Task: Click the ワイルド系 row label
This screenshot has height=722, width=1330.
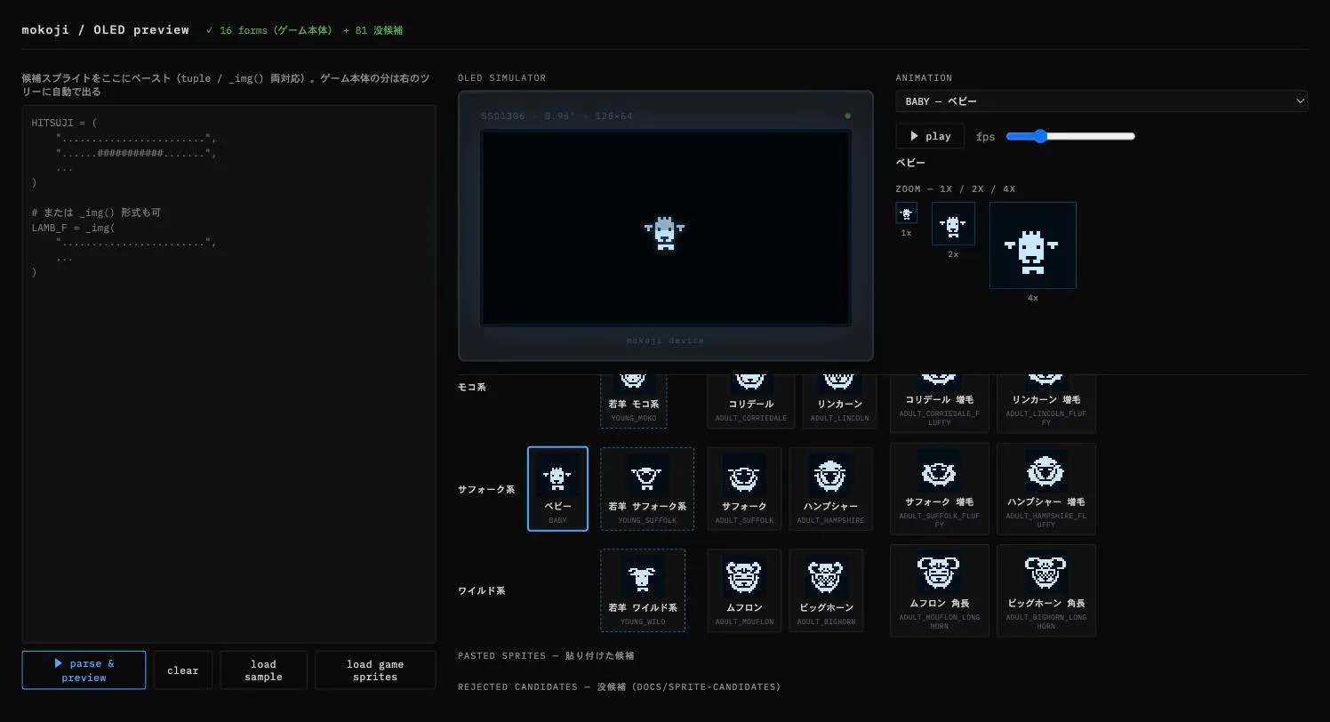Action: [481, 590]
